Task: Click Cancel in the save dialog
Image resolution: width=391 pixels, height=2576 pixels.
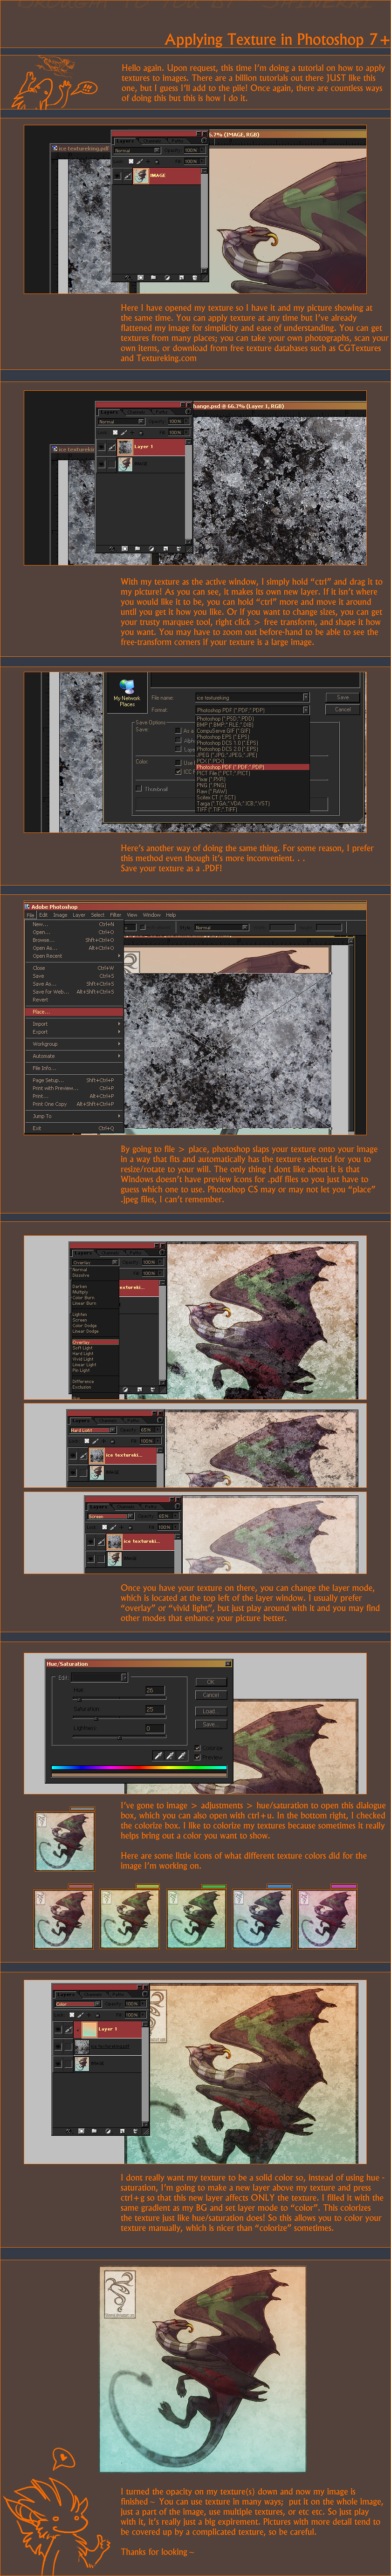Action: (x=342, y=710)
